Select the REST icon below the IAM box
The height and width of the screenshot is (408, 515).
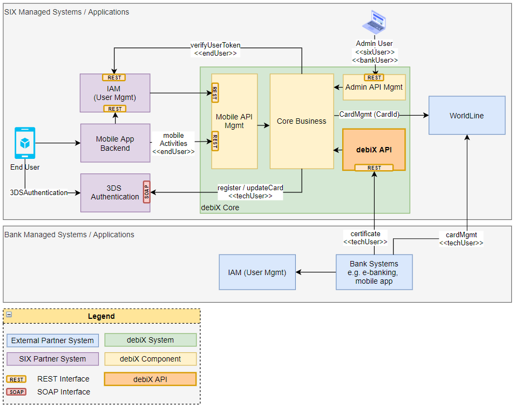pyautogui.click(x=114, y=109)
